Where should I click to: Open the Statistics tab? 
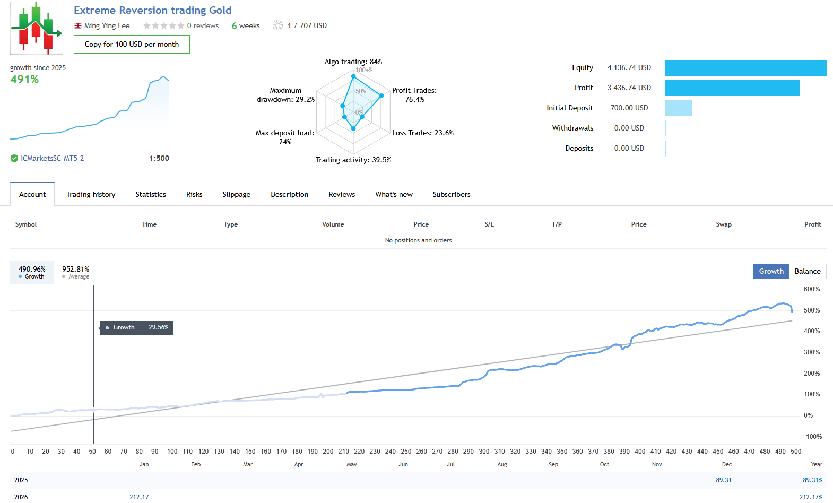[x=151, y=194]
